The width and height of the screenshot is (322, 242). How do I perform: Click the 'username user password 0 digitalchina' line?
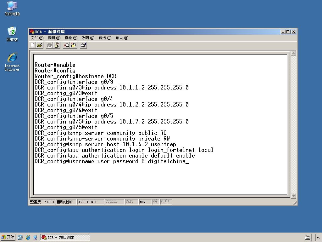click(x=112, y=161)
